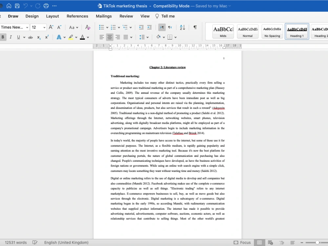328x246 pixels.
Task: Expand highlight color options arrow
Action: point(76,37)
